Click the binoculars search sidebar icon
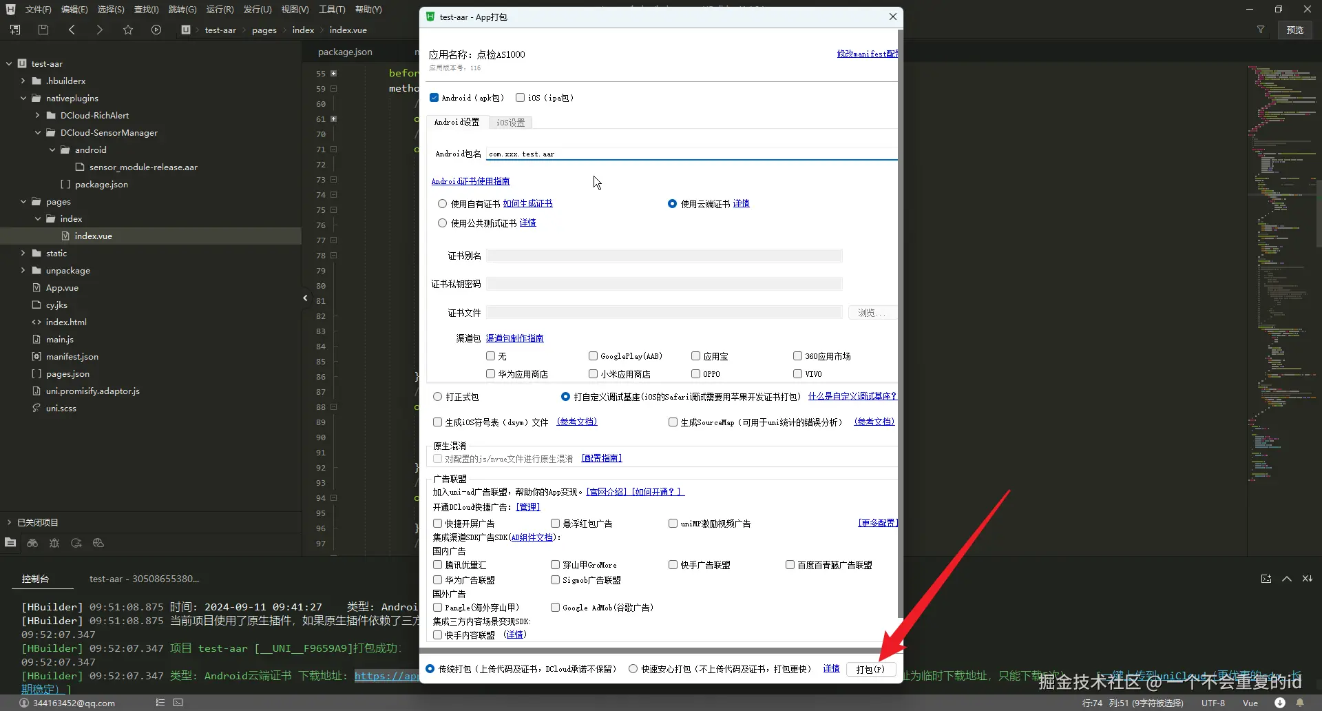 coord(32,543)
